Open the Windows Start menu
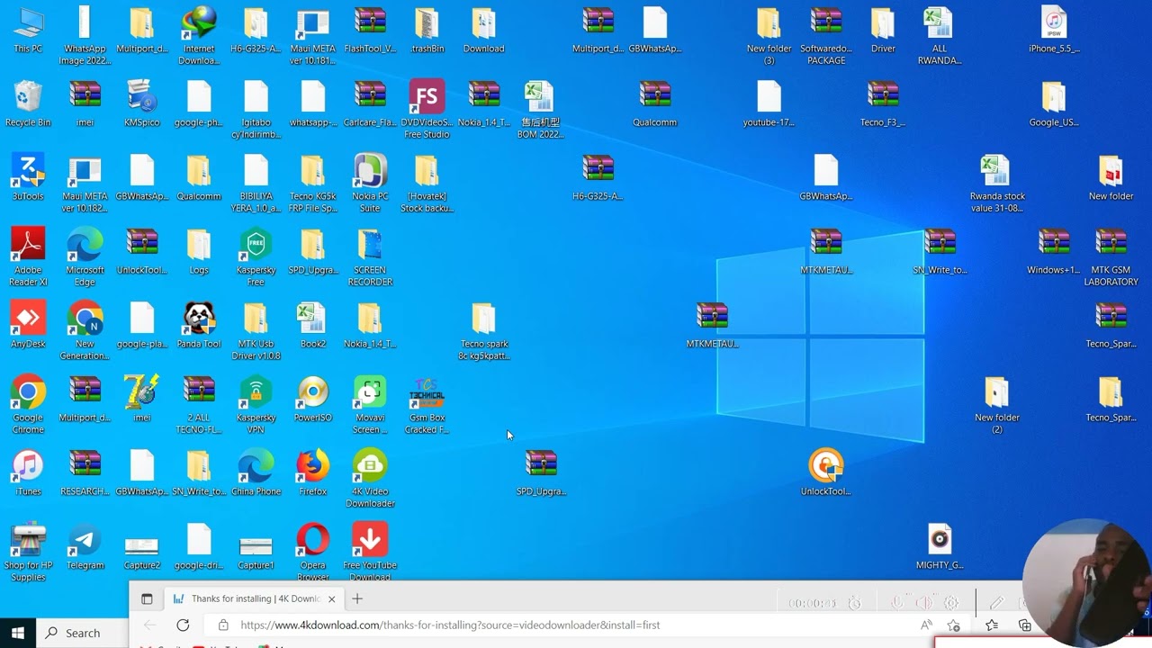The width and height of the screenshot is (1152, 648). click(18, 633)
